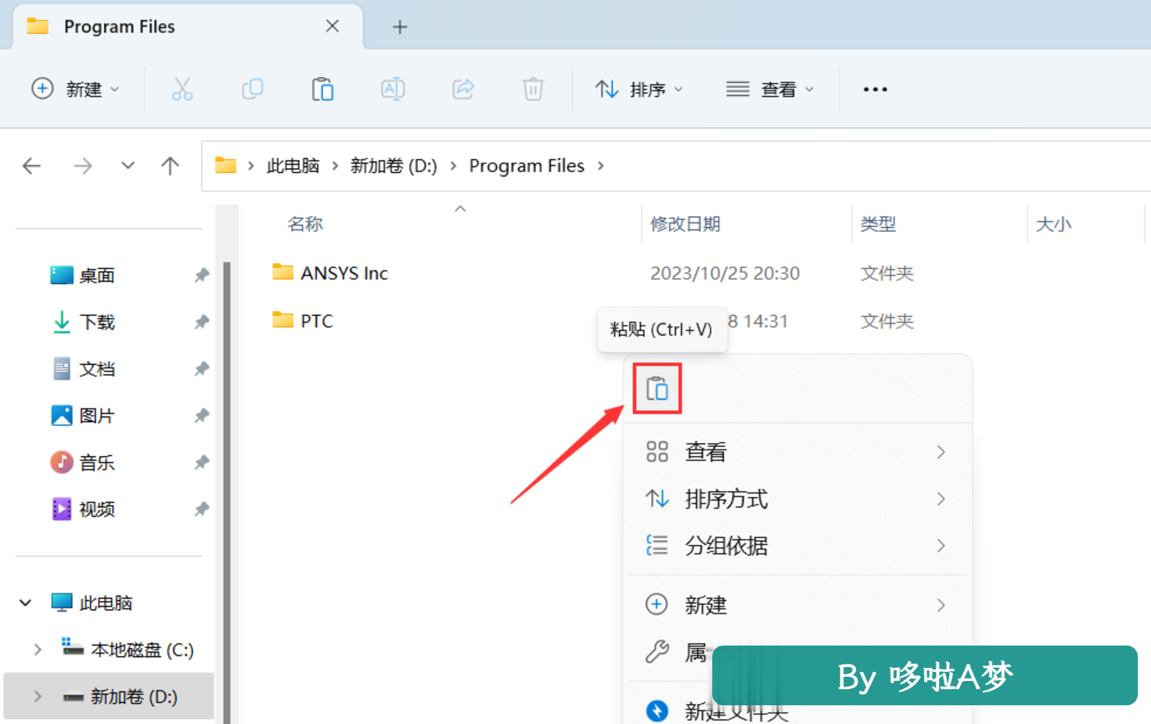Viewport: 1151px width, 724px height.
Task: Select the Program Files tab
Action: pyautogui.click(x=187, y=27)
